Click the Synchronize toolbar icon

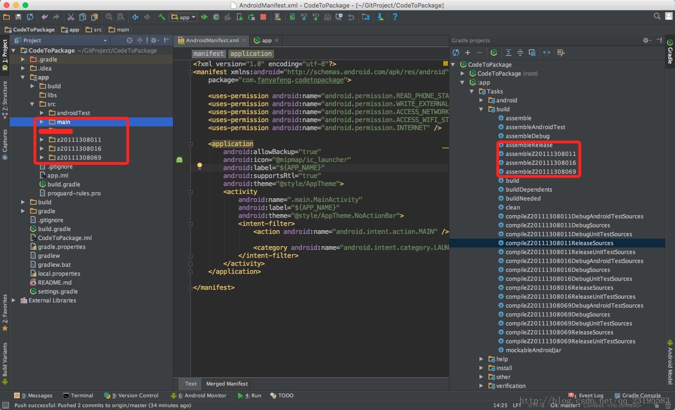[x=30, y=17]
